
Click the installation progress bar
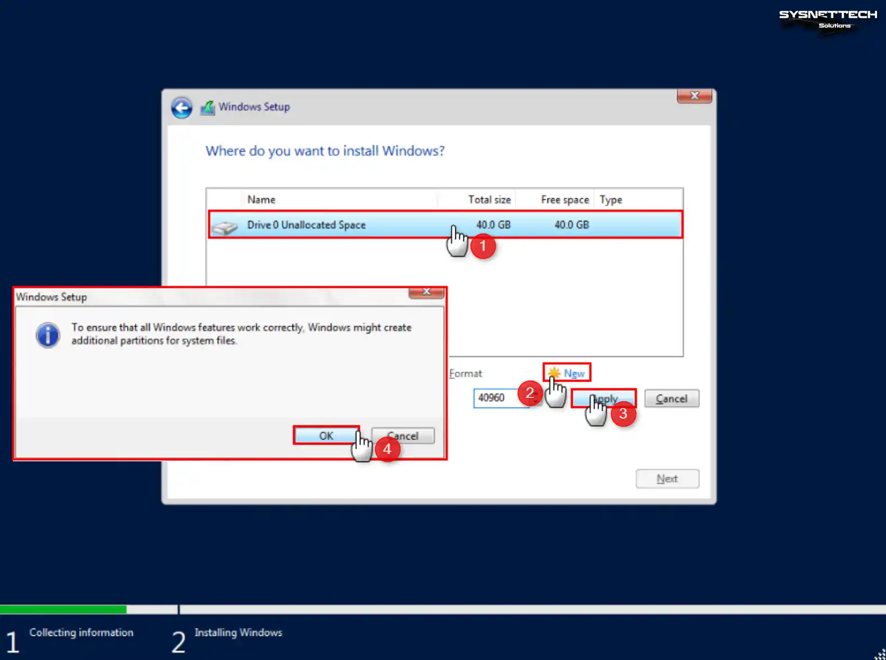click(443, 609)
